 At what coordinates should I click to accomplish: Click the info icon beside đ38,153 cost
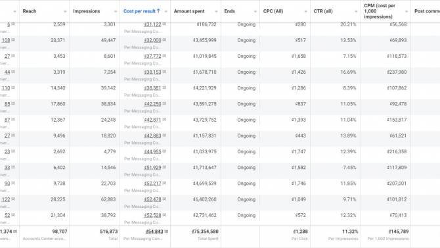164,72
